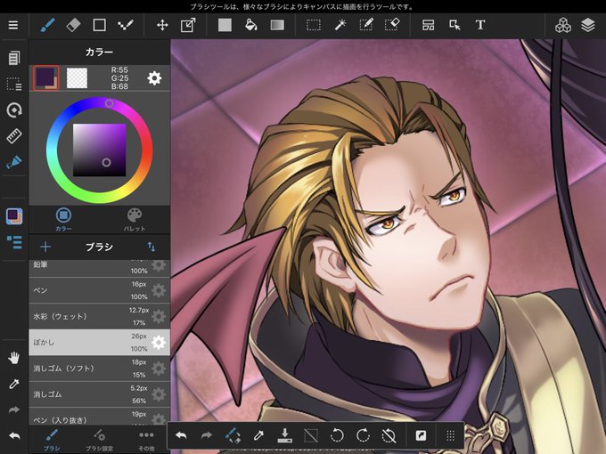606x454 pixels.
Task: Select the panel divide tool
Action: (x=429, y=26)
